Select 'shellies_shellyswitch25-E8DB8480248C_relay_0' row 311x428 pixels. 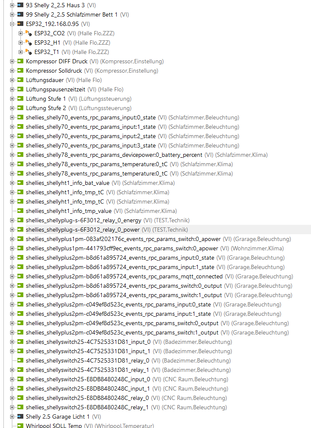126,398
